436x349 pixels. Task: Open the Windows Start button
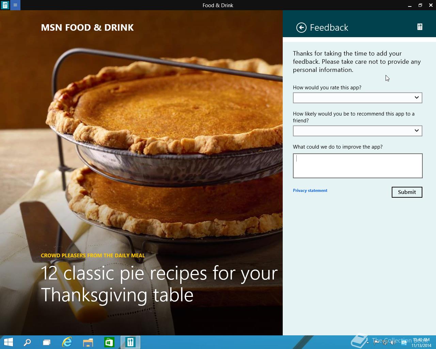tap(8, 342)
